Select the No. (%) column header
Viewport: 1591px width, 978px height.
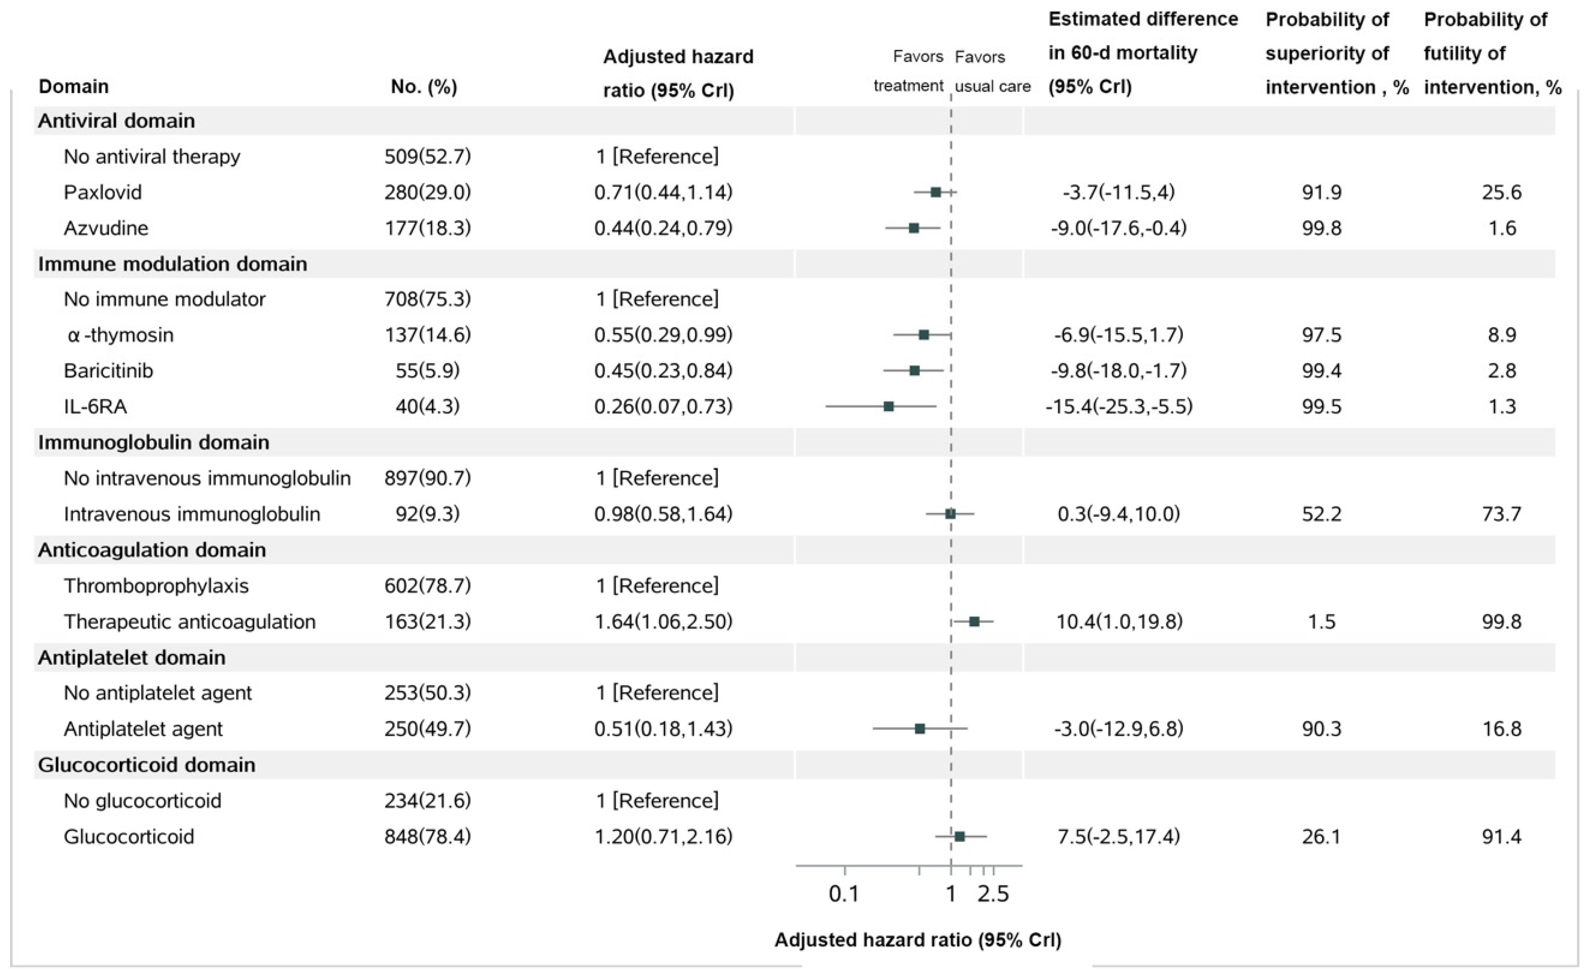coord(424,87)
